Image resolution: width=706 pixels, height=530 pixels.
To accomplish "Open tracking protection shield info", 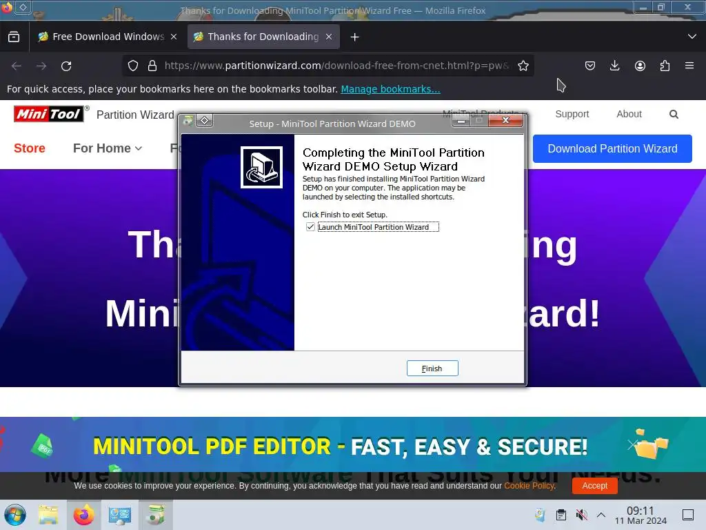I will pos(133,66).
